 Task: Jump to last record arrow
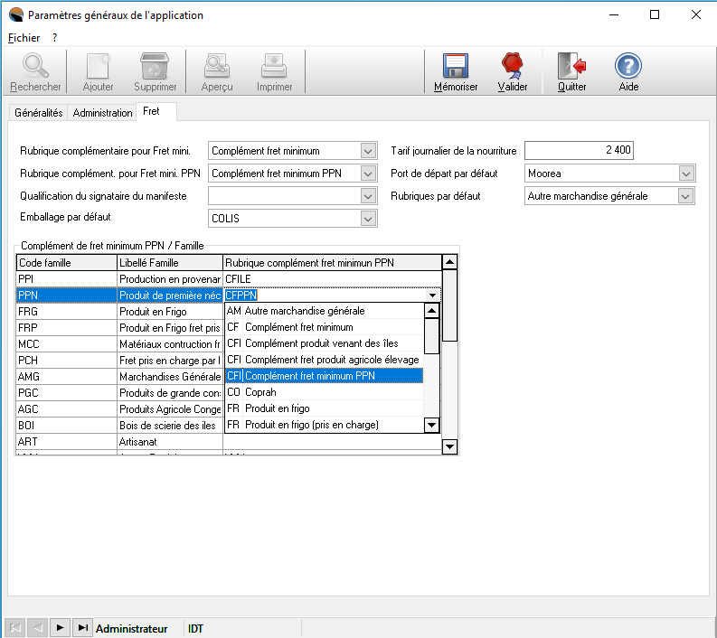(x=82, y=628)
